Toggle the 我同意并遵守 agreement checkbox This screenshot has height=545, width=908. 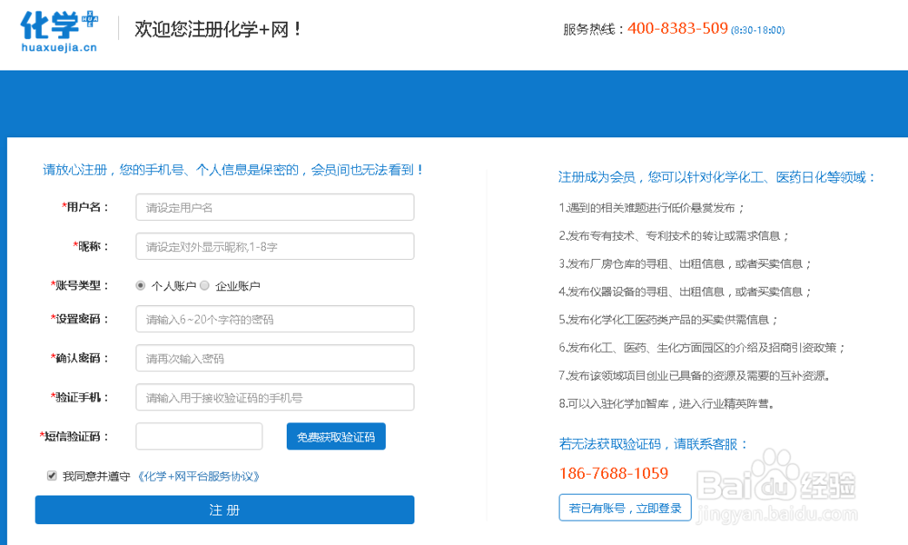tap(52, 476)
